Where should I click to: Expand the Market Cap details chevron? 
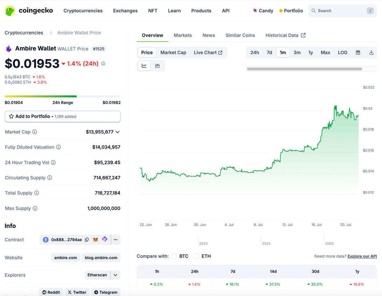[117, 132]
